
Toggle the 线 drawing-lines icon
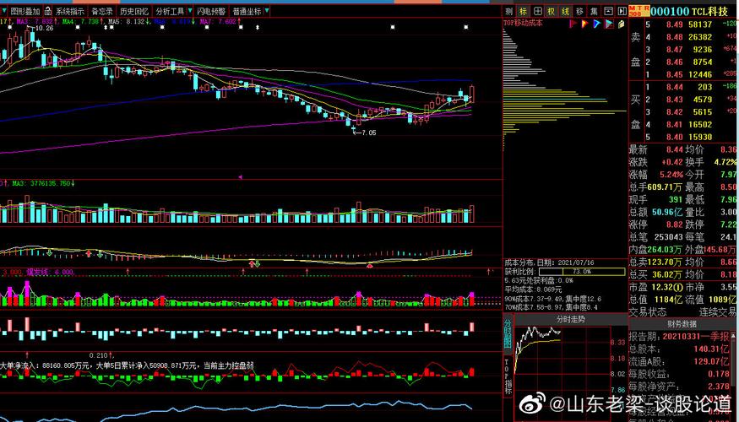566,11
